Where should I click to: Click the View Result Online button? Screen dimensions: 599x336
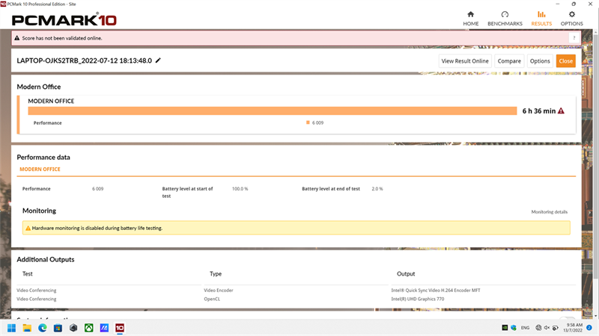[x=465, y=61]
